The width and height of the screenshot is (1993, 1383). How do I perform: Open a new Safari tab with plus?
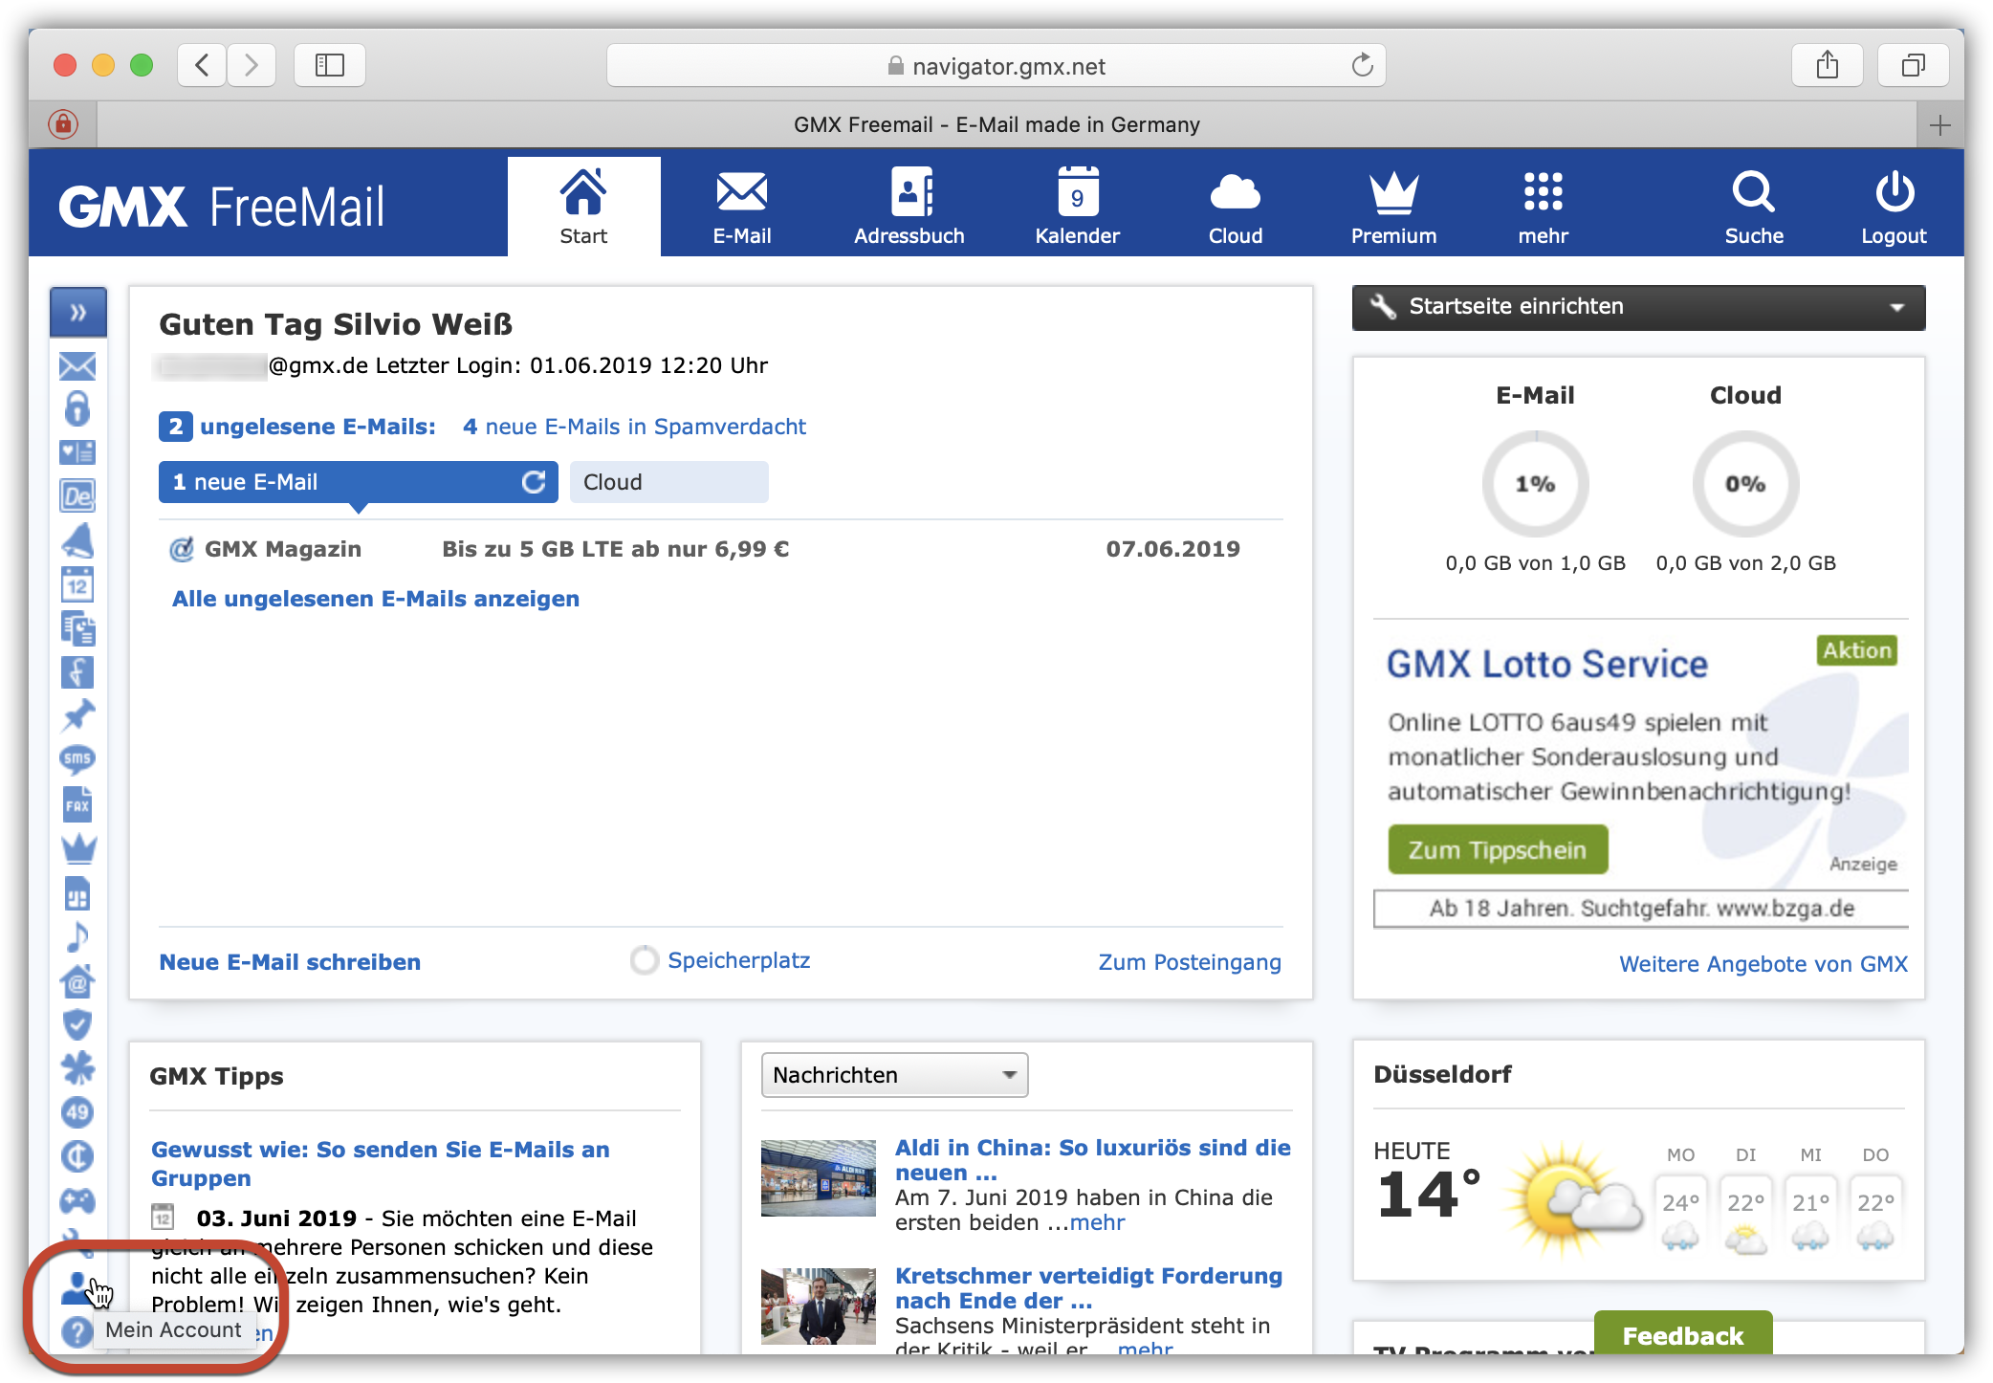click(x=1939, y=125)
